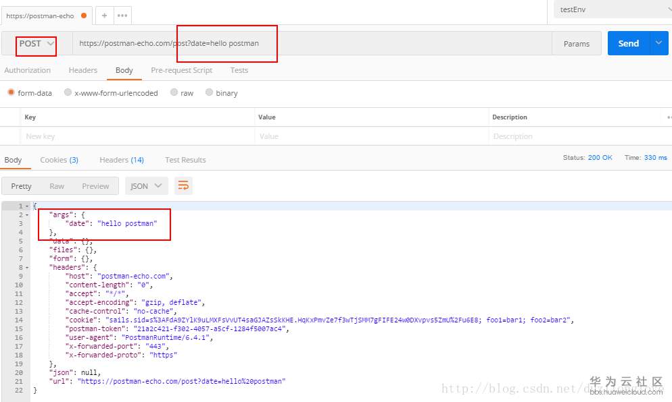Click the "gzip, deflate" accept-encoding value

click(x=171, y=303)
